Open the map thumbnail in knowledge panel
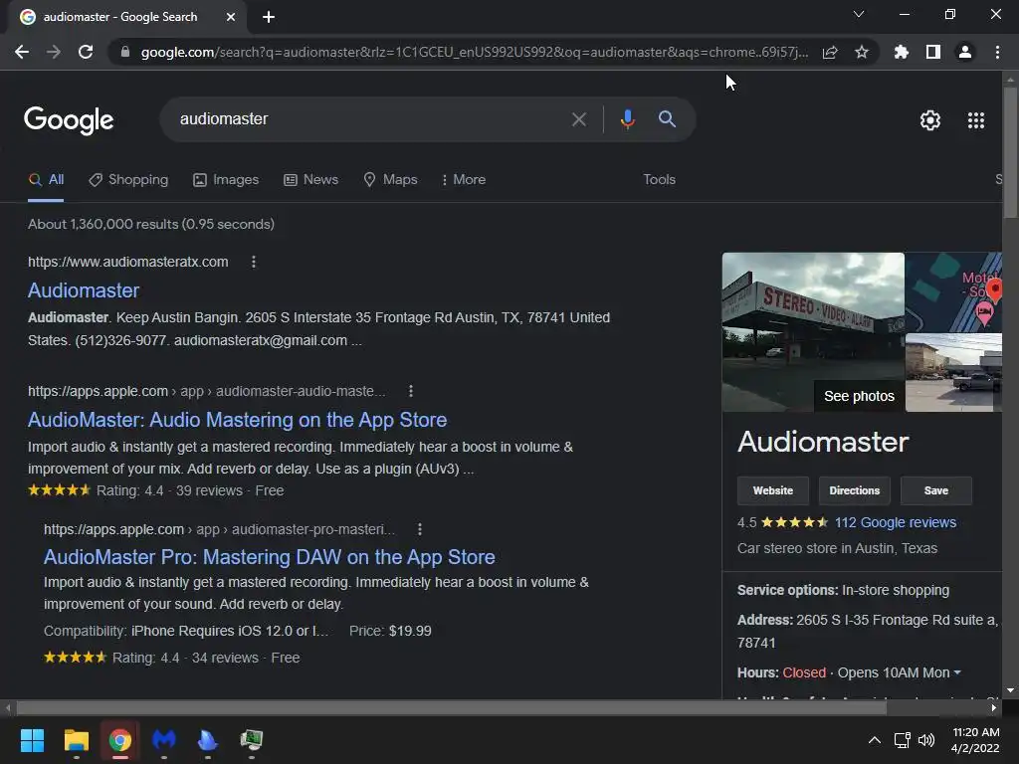The height and width of the screenshot is (764, 1019). [x=953, y=292]
